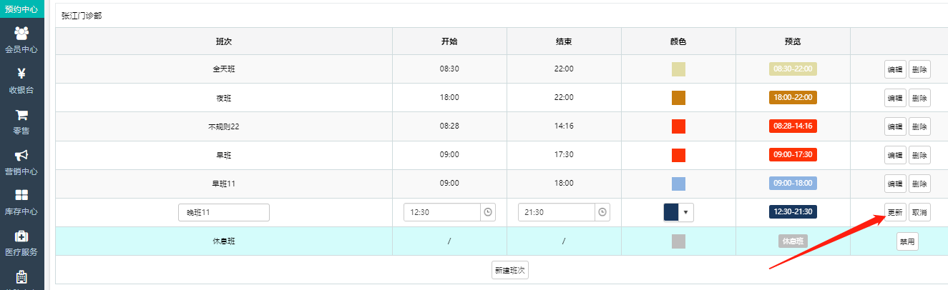
Task: Click the 12:30 start time input
Action: click(441, 212)
